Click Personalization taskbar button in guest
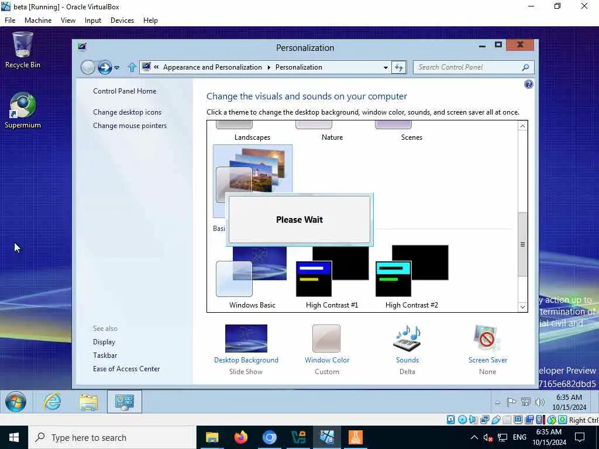The width and height of the screenshot is (599, 449). 125,402
